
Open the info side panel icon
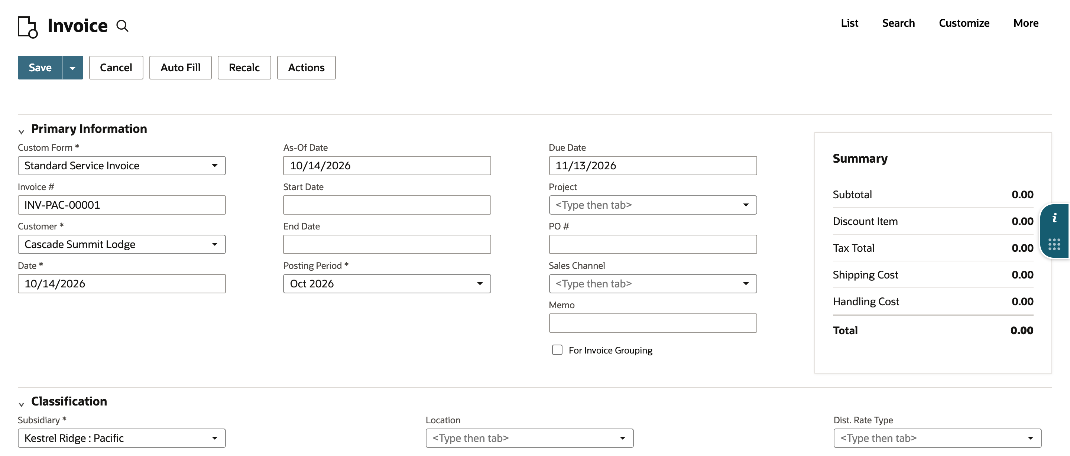pos(1054,218)
